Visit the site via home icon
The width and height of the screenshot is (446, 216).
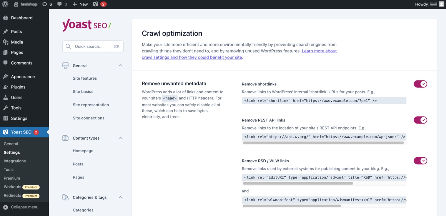[x=16, y=4]
